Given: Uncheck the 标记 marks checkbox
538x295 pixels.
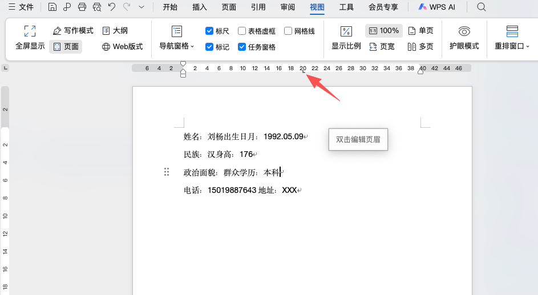Looking at the screenshot, I should 209,47.
